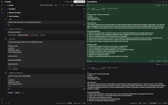The height and width of the screenshot is (105, 168).
Task: Click the magic wand icon in Completions header
Action: pos(160,2)
